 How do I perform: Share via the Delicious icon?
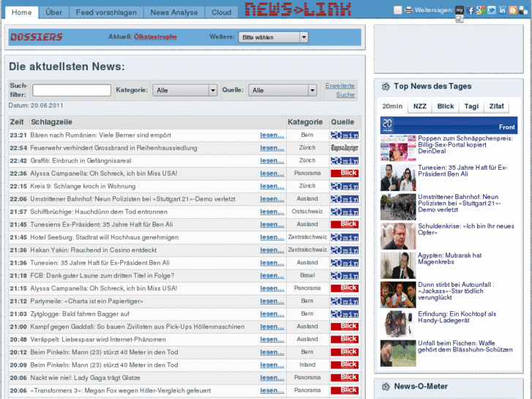[523, 10]
